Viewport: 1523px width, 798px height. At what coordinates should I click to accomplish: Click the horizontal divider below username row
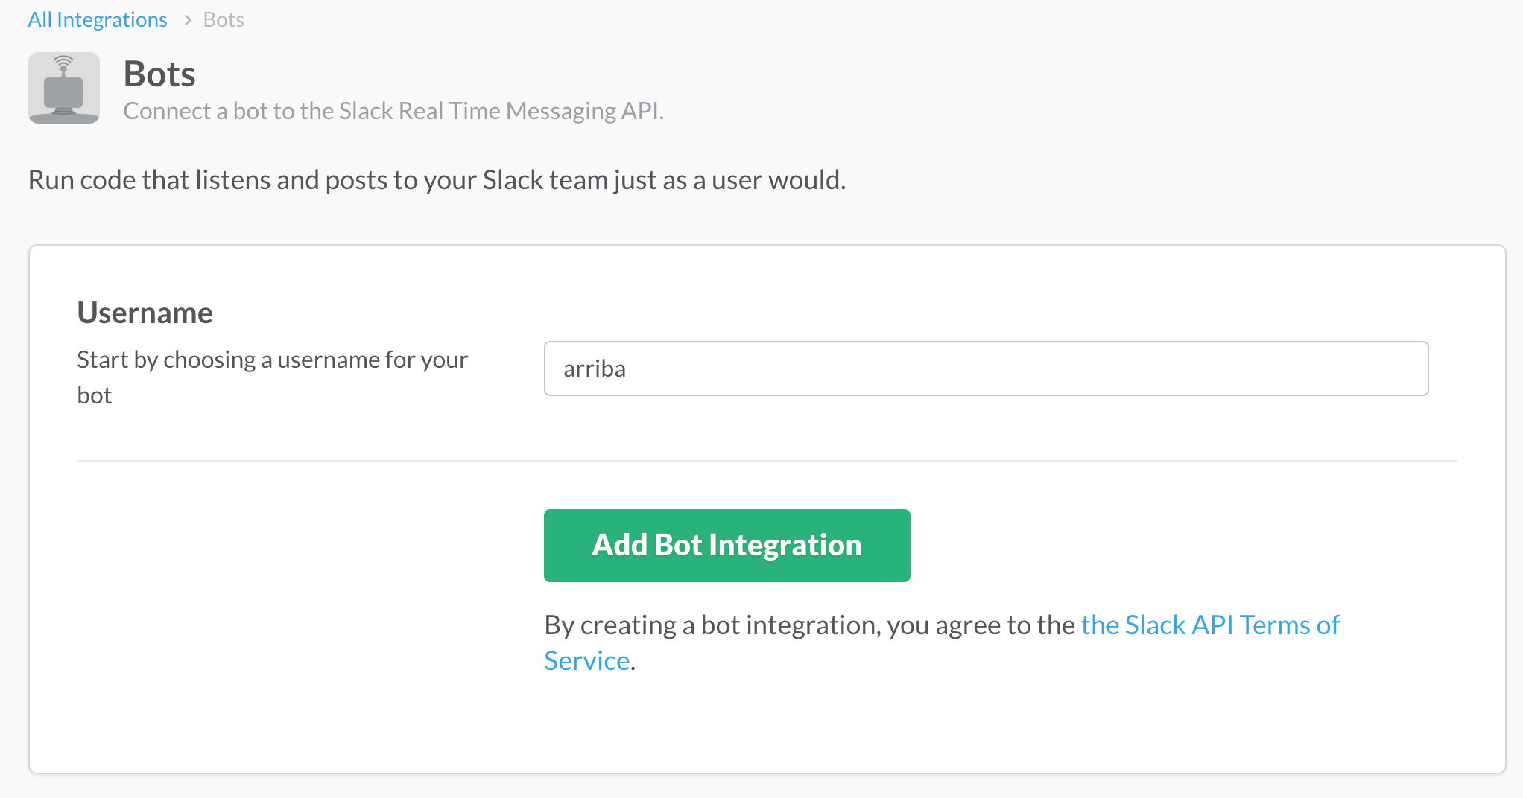click(767, 461)
